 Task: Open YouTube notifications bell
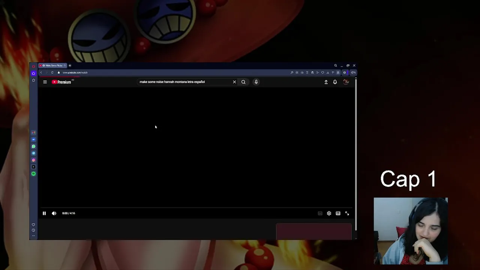click(335, 82)
